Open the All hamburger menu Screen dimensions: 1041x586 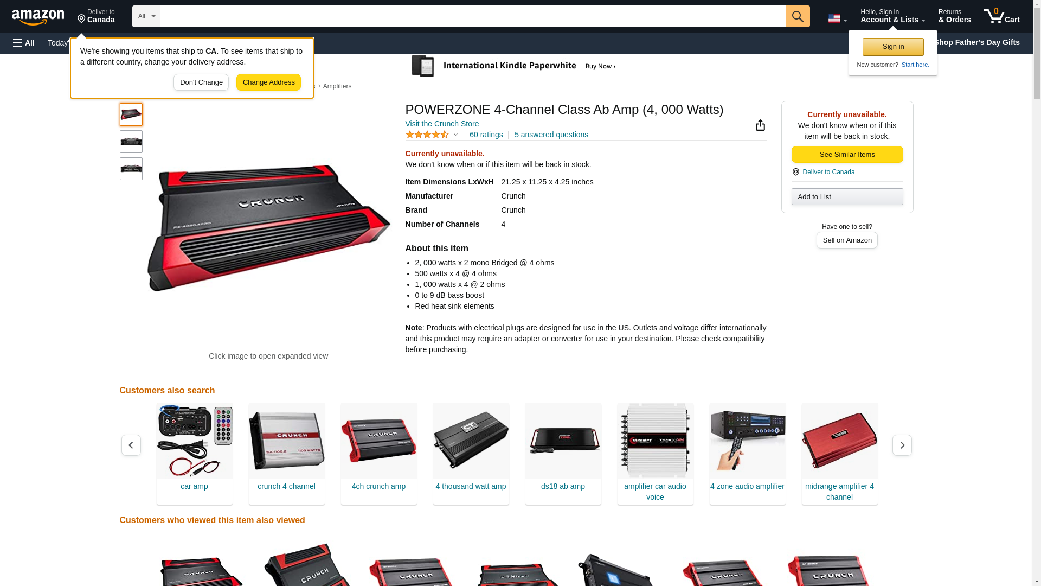coord(24,43)
